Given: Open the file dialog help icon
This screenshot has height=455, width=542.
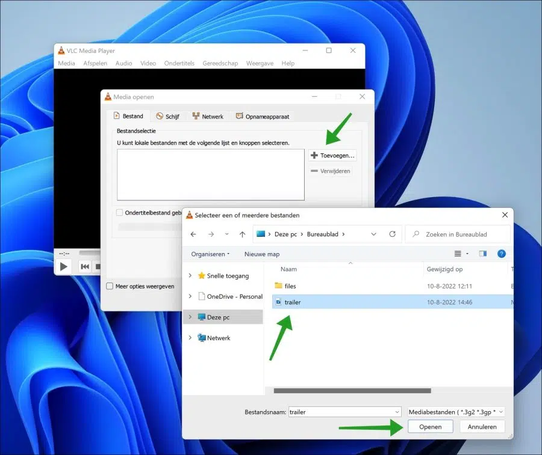Looking at the screenshot, I should 501,254.
